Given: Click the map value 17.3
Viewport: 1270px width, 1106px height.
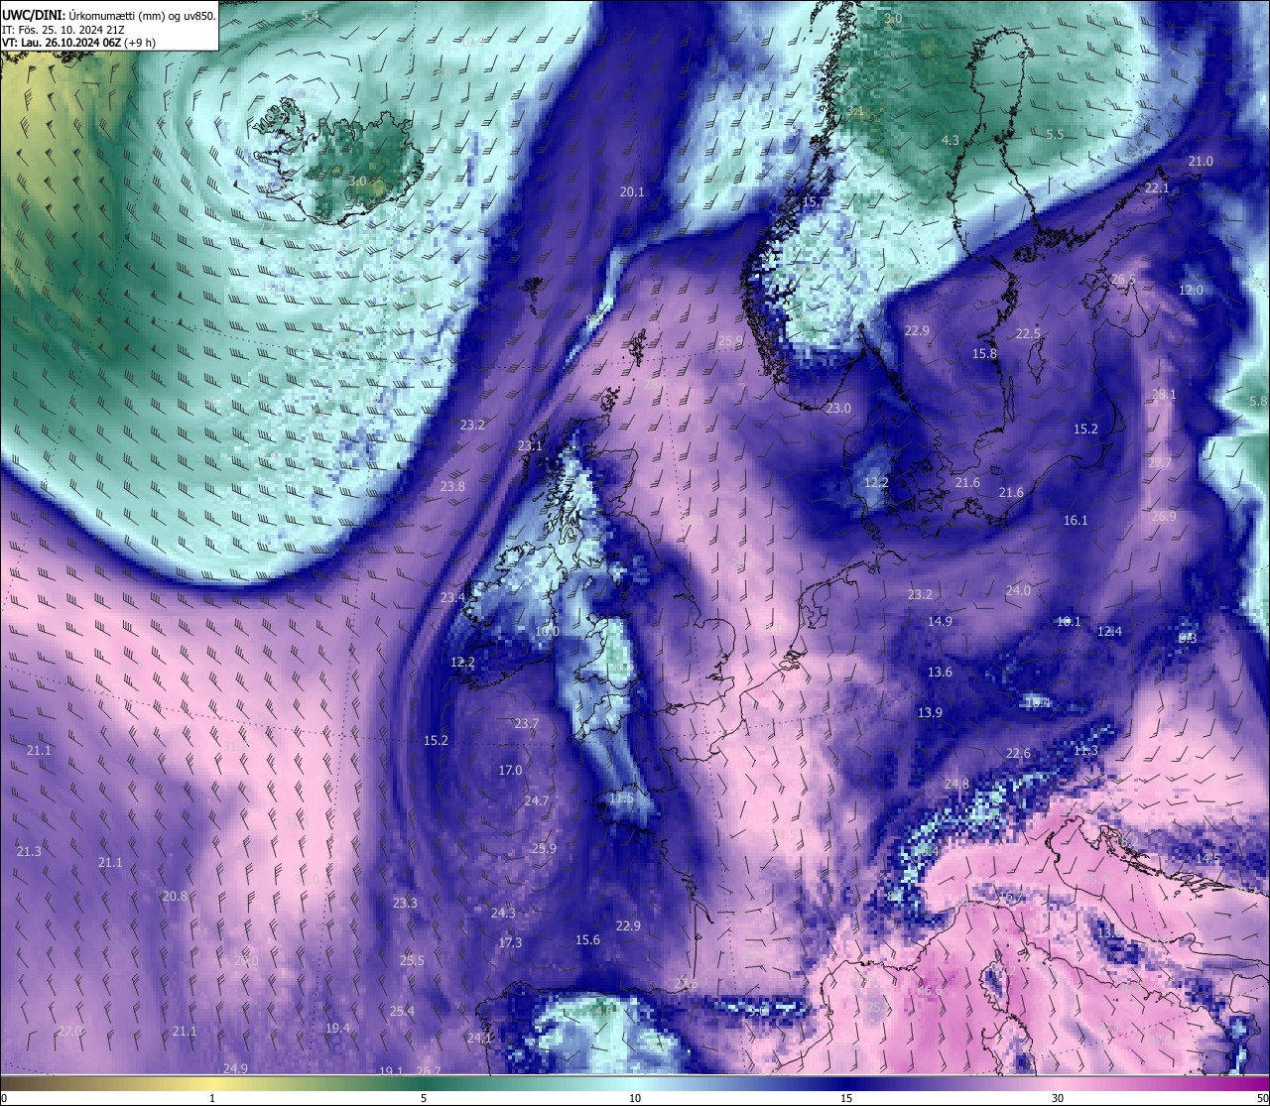Looking at the screenshot, I should 510,942.
